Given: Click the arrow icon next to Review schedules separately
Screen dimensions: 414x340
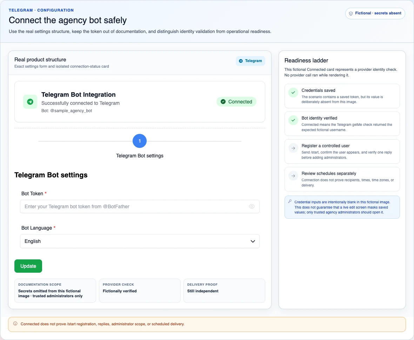Looking at the screenshot, I should tap(293, 176).
